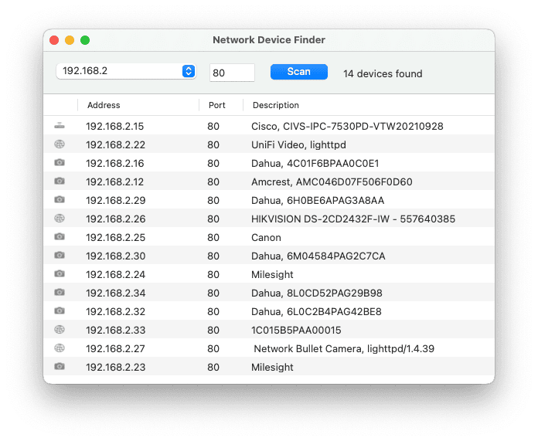
Task: Click description Network Bullet Camera, lighttpd/1.4.39
Action: tap(344, 349)
